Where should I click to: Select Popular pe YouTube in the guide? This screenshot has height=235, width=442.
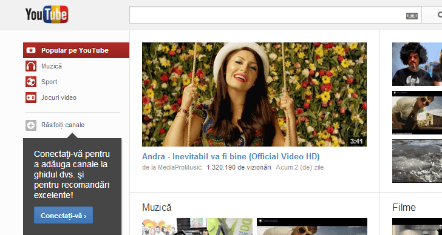(x=76, y=50)
